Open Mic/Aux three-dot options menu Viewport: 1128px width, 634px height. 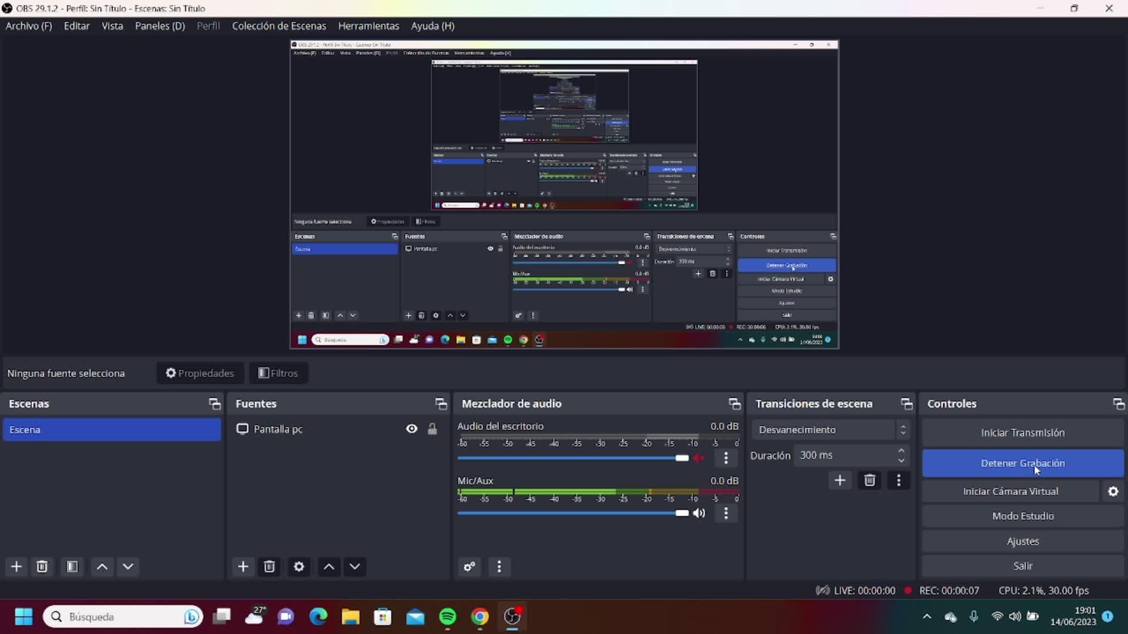coord(726,513)
